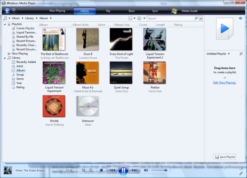Turn on repeat

pyautogui.click(x=91, y=170)
